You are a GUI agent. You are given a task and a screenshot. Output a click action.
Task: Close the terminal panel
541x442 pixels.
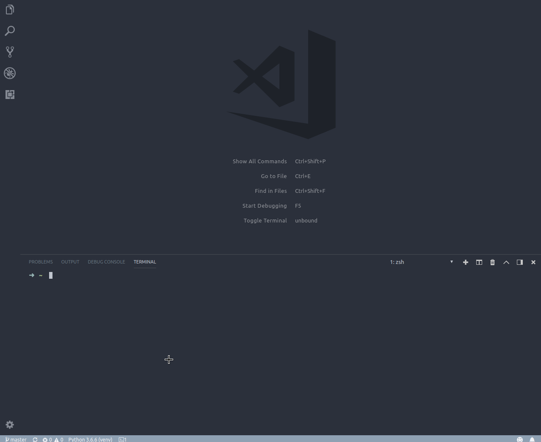pyautogui.click(x=533, y=262)
